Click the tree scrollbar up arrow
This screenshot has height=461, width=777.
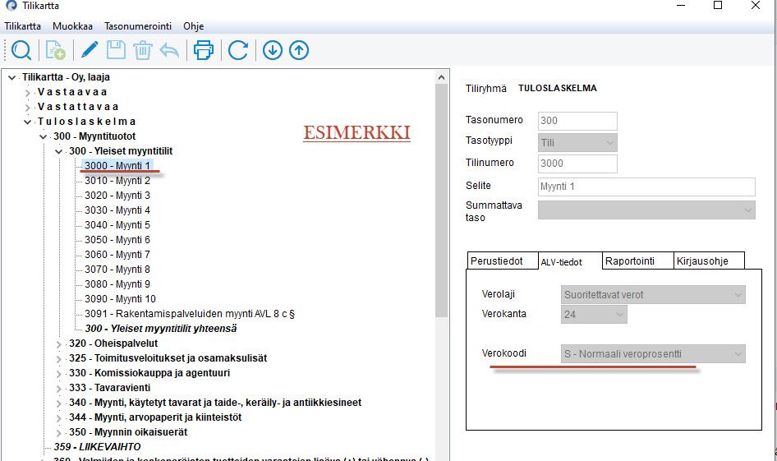pyautogui.click(x=442, y=77)
